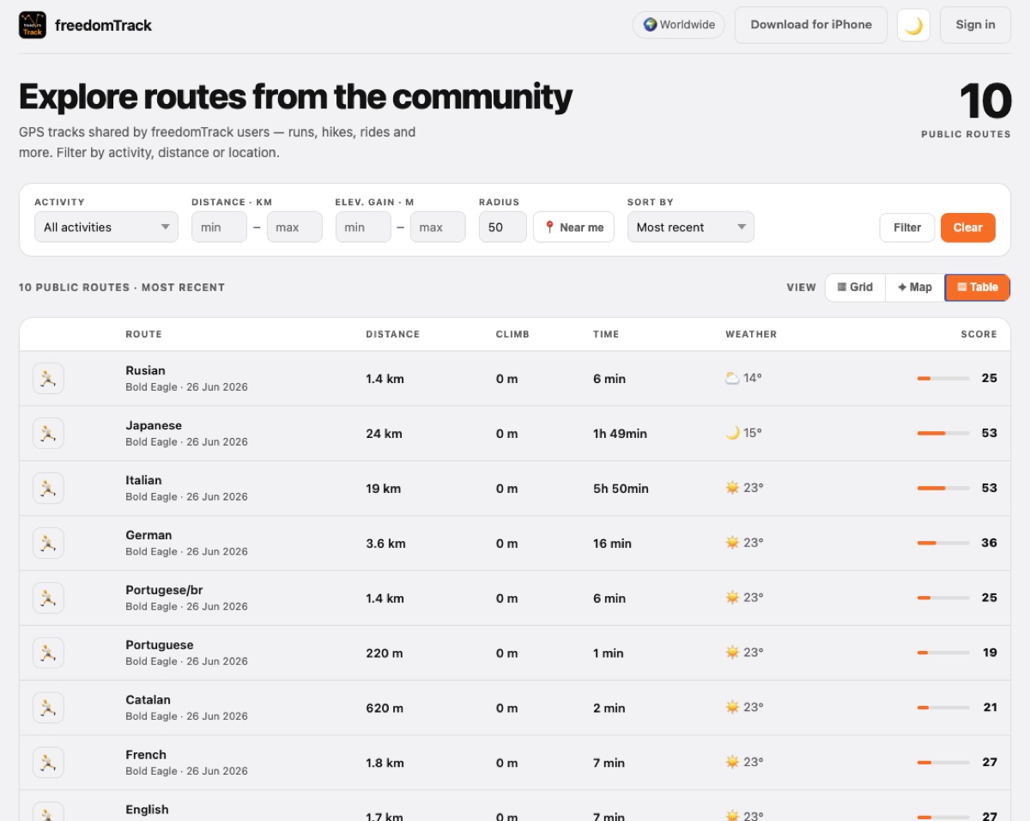1030x821 pixels.
Task: Focus the elevation gain max field
Action: (x=438, y=228)
